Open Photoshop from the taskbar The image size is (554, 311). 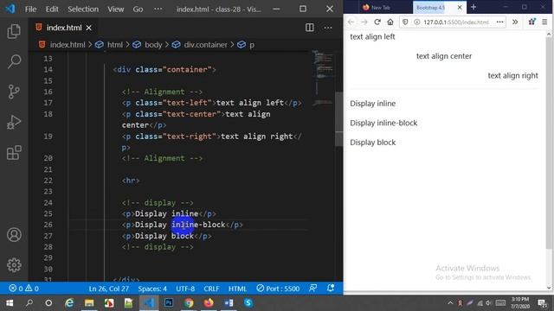point(169,303)
